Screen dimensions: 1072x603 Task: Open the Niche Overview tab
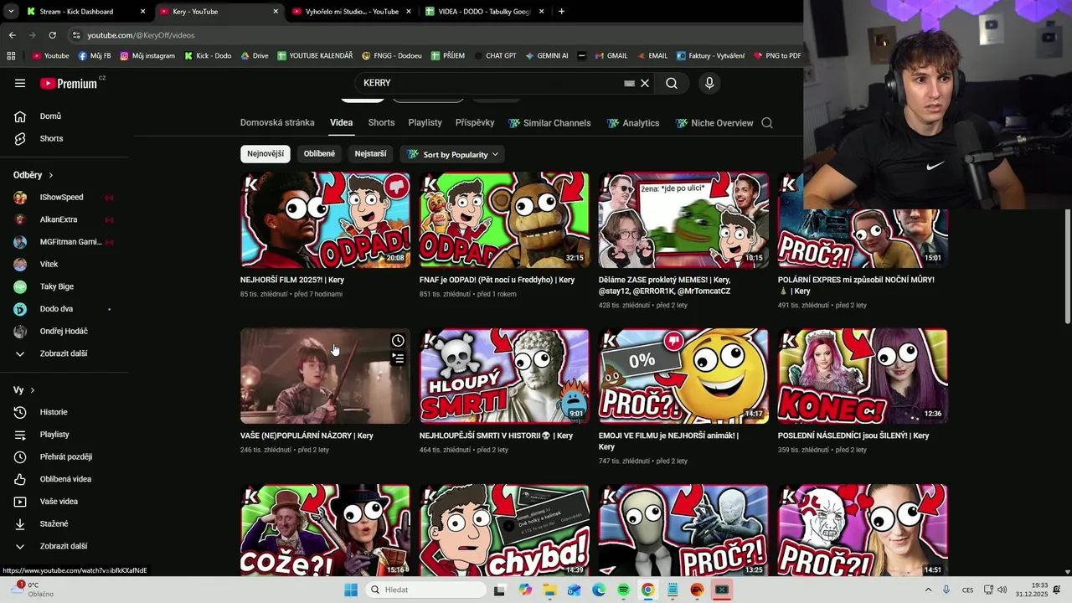click(714, 123)
